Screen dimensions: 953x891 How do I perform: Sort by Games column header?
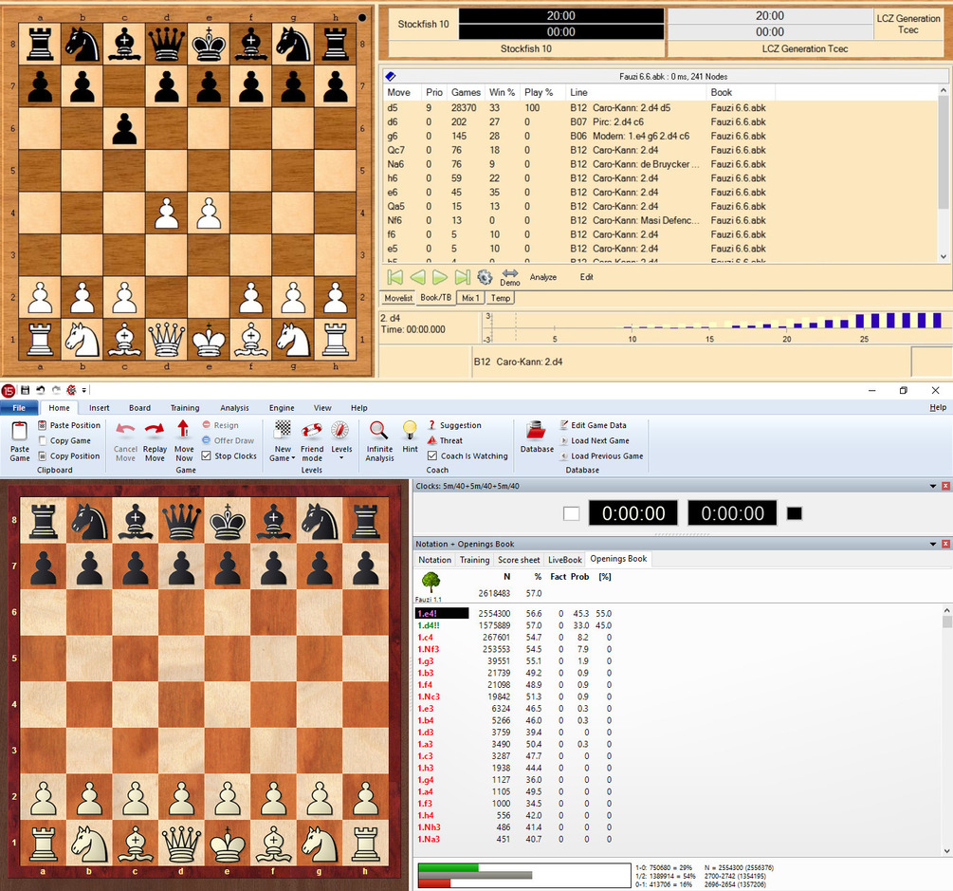[466, 92]
